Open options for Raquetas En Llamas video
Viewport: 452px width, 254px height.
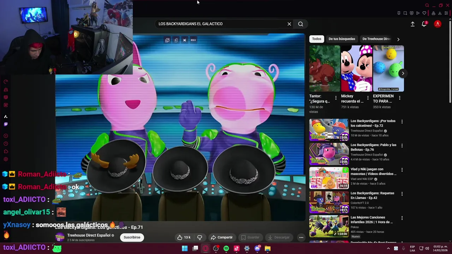[x=402, y=194]
